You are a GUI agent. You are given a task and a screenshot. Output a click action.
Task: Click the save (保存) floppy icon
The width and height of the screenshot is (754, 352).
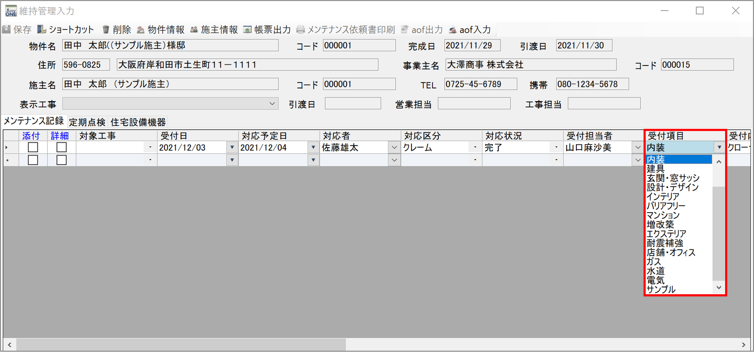pyautogui.click(x=7, y=29)
